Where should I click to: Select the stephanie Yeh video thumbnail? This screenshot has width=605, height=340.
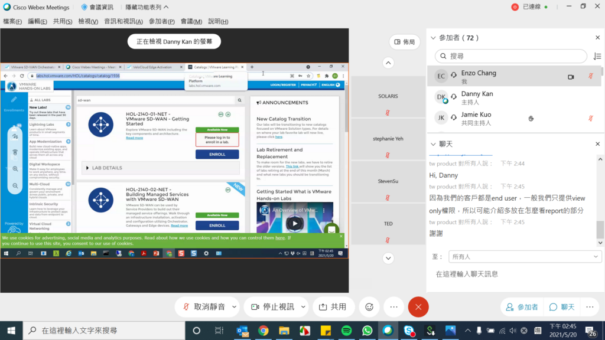click(x=388, y=139)
